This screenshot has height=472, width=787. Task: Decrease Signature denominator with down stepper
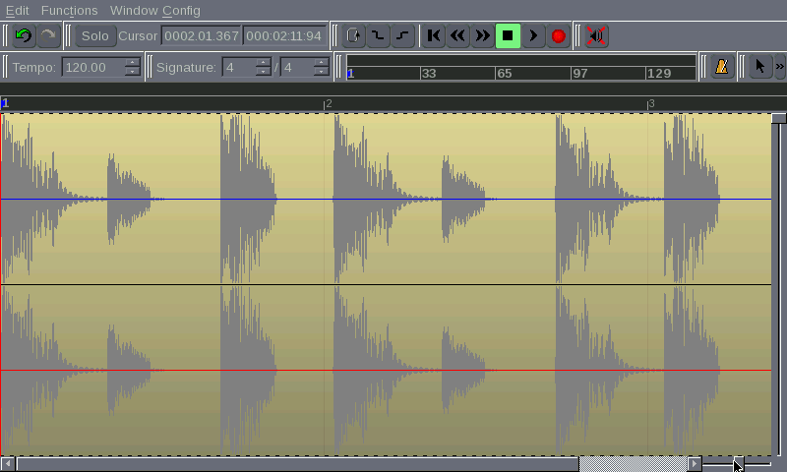pyautogui.click(x=322, y=72)
